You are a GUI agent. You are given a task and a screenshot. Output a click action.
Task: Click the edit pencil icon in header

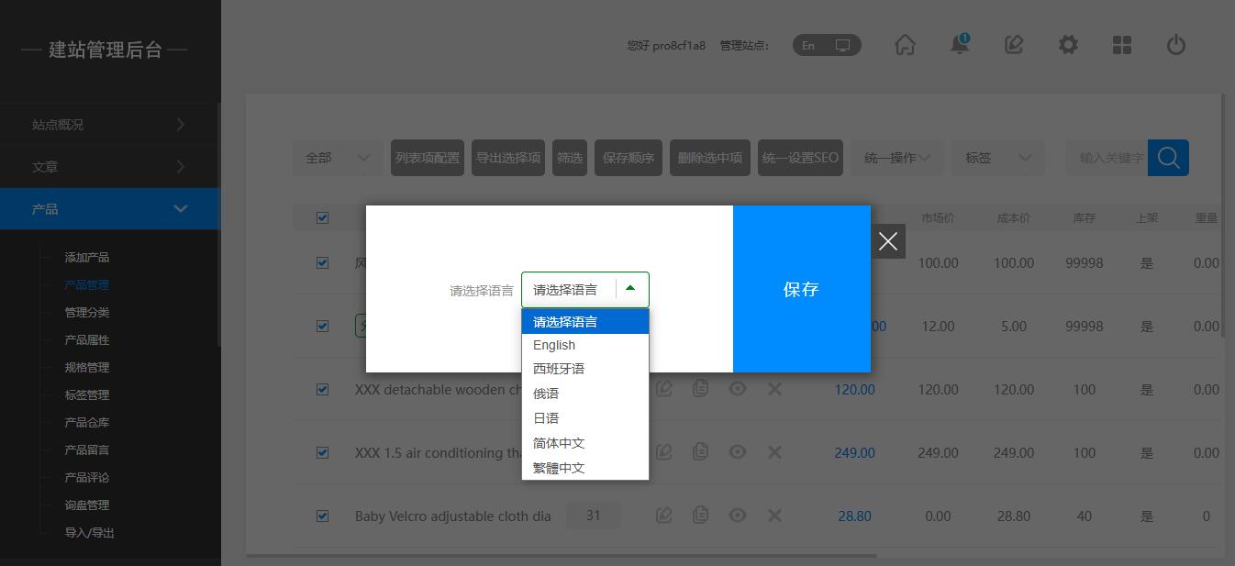pyautogui.click(x=1014, y=45)
